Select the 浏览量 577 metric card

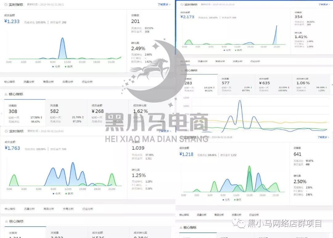[x=236, y=84]
